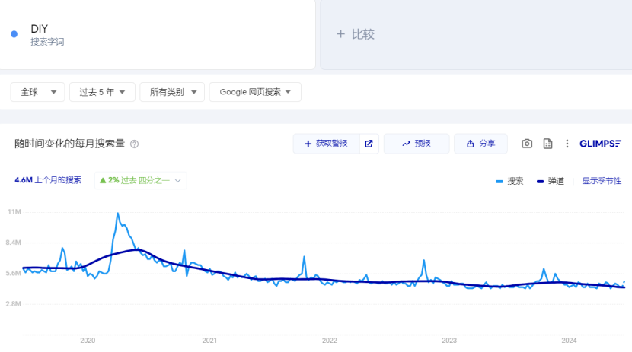Click the DIY search term field
Screen dimensions: 632x352
pyautogui.click(x=157, y=34)
